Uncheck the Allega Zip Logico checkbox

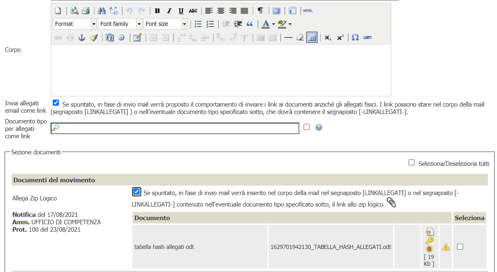[137, 192]
